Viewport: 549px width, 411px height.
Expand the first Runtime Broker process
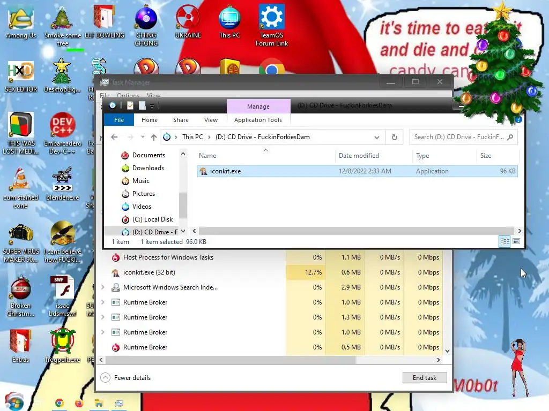[x=102, y=302]
